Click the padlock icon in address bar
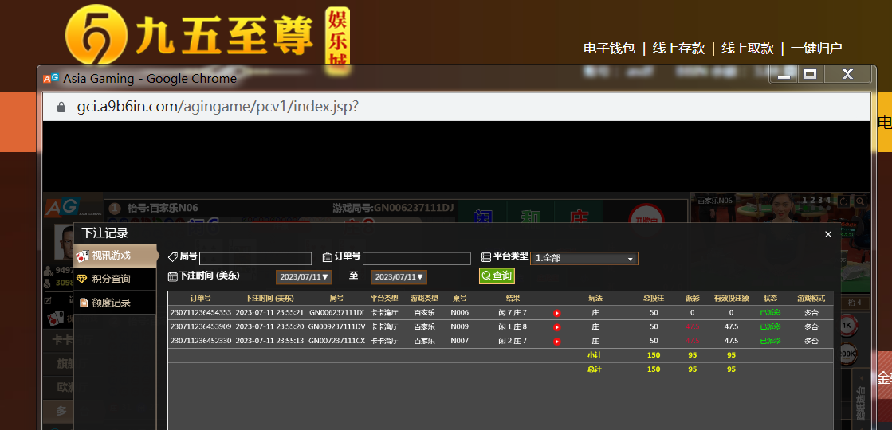 coord(61,107)
